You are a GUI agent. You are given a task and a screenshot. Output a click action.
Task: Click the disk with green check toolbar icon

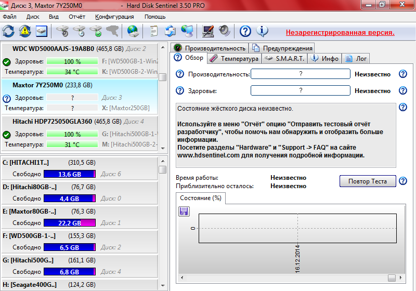click(x=96, y=32)
